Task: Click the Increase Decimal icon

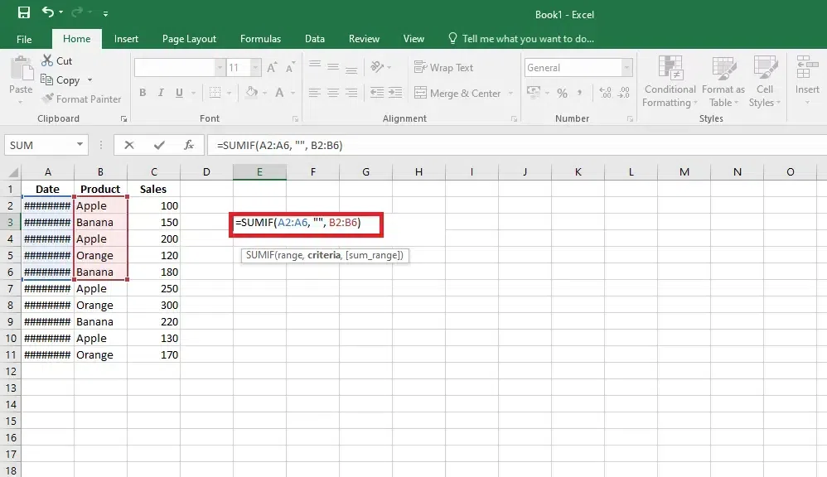Action: pos(606,93)
